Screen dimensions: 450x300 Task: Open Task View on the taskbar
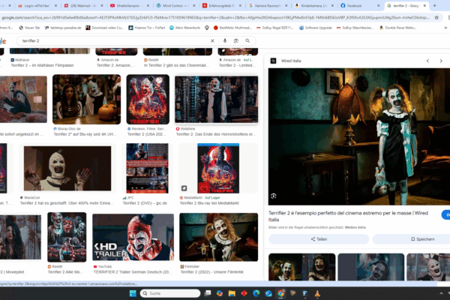point(208,293)
